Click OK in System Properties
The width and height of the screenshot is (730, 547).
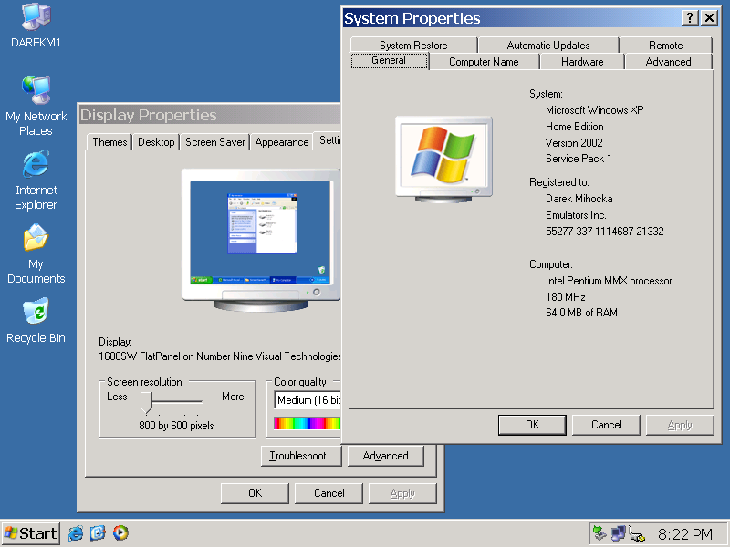point(532,425)
